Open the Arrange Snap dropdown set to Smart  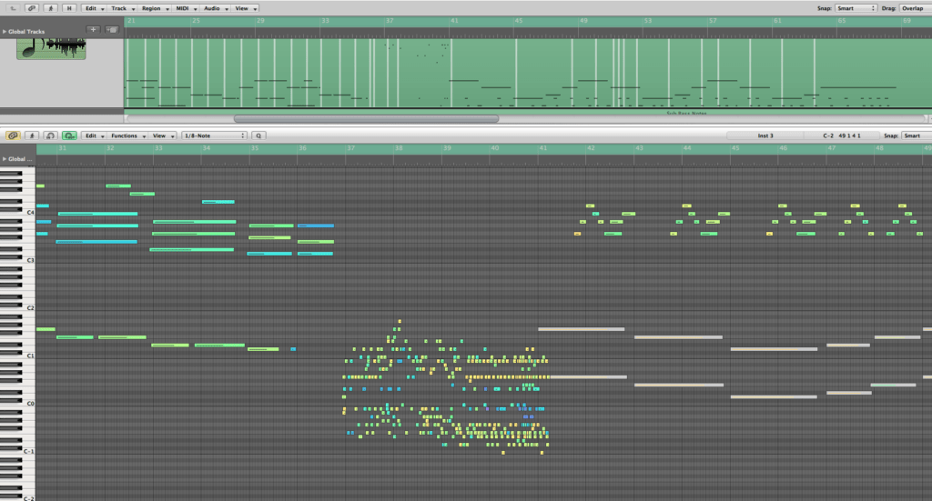(856, 8)
